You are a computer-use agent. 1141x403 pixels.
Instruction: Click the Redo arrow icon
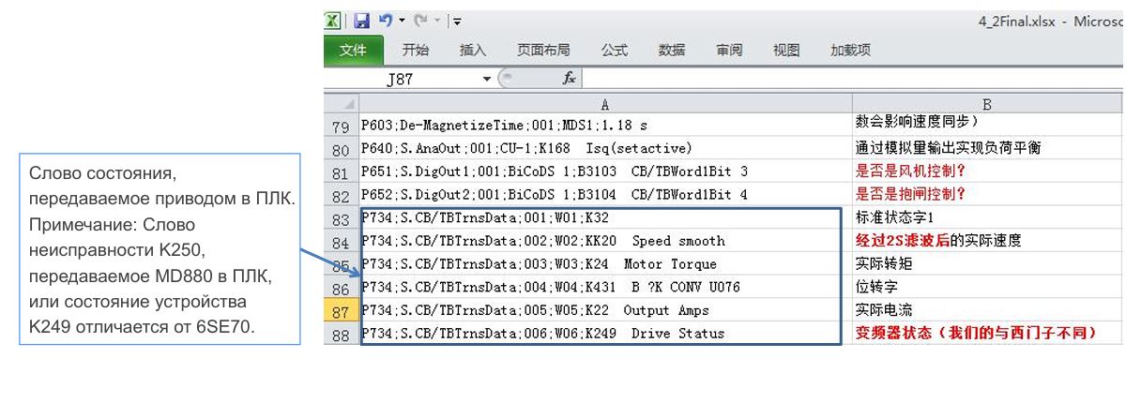[x=420, y=21]
